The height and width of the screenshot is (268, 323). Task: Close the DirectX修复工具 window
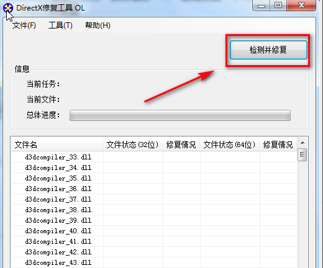pyautogui.click(x=301, y=6)
